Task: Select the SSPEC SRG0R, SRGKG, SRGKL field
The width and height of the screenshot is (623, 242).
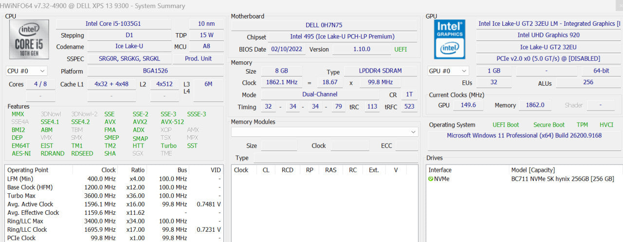Action: [129, 58]
